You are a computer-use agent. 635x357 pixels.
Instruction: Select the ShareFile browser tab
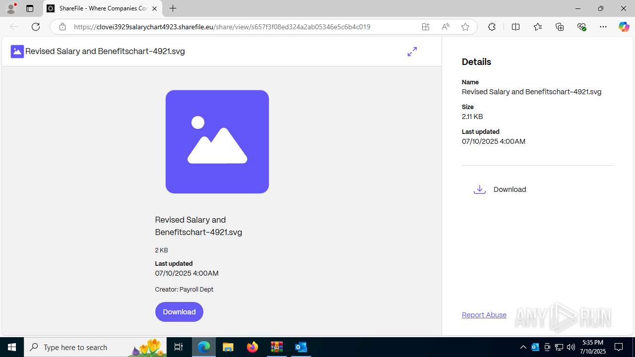[103, 8]
